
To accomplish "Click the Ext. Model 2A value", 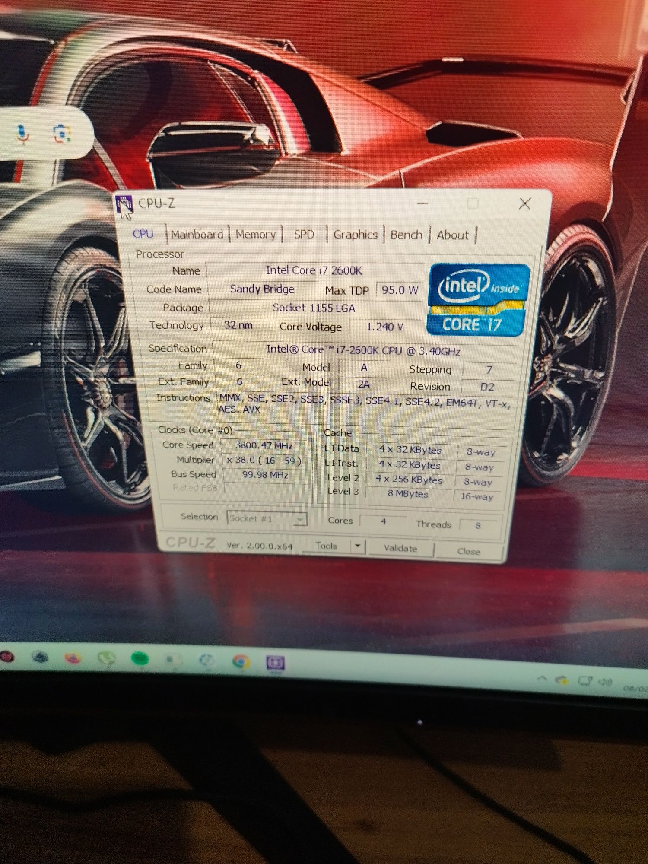I will coord(364,384).
